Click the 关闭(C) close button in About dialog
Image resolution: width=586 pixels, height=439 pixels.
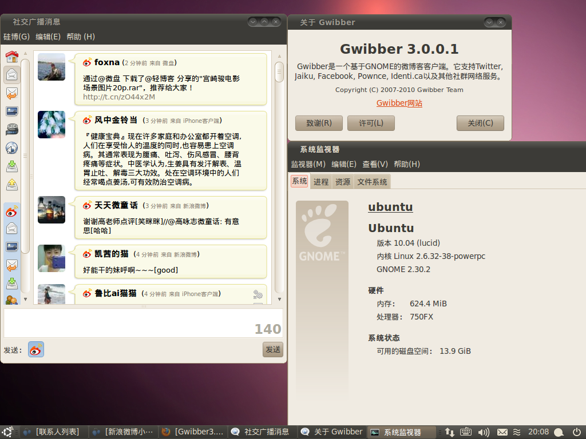click(x=480, y=123)
